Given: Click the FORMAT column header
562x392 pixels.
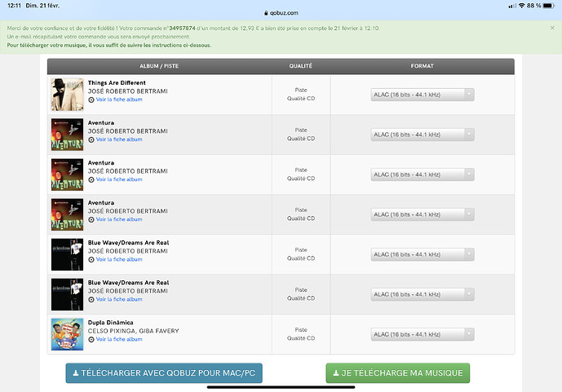Looking at the screenshot, I should 423,66.
